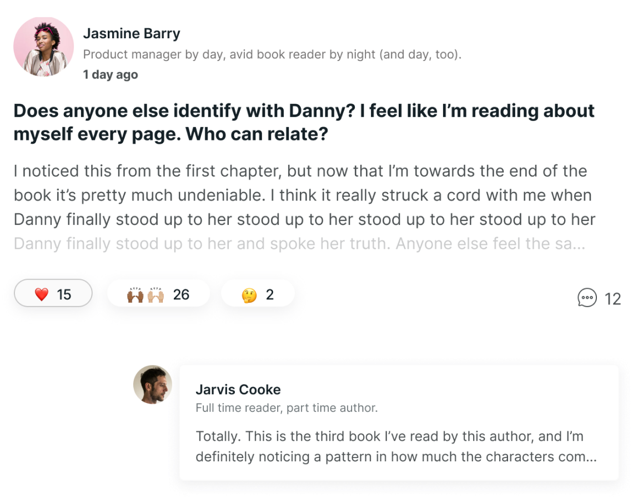Screen dimensions: 633x498
Task: Open the post title about Danny
Action: (304, 122)
